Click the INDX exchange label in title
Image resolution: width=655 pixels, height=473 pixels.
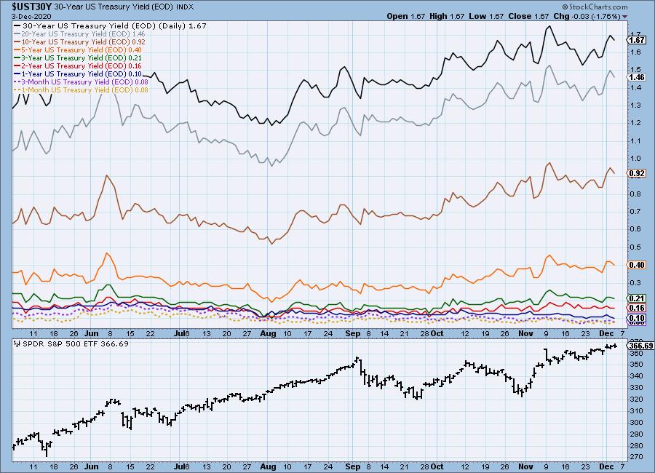185,7
